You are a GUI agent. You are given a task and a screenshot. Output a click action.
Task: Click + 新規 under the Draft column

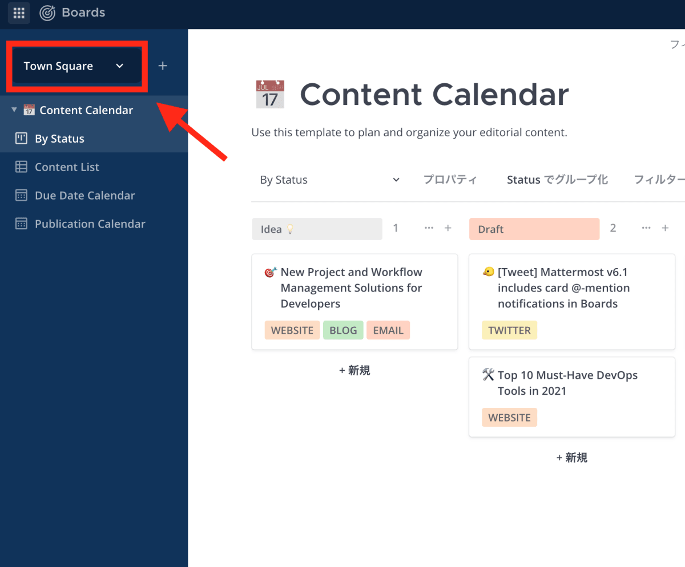(572, 457)
